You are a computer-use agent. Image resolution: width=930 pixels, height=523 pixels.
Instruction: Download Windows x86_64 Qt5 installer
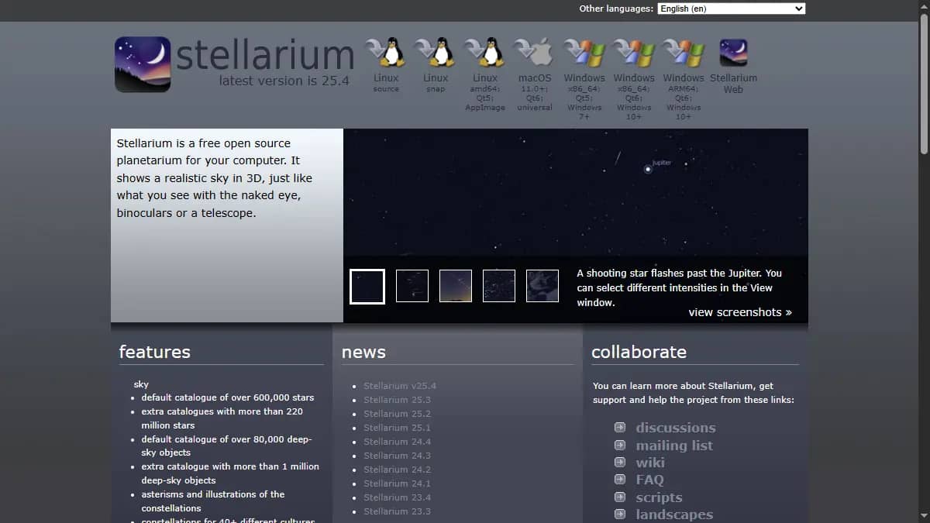point(584,79)
